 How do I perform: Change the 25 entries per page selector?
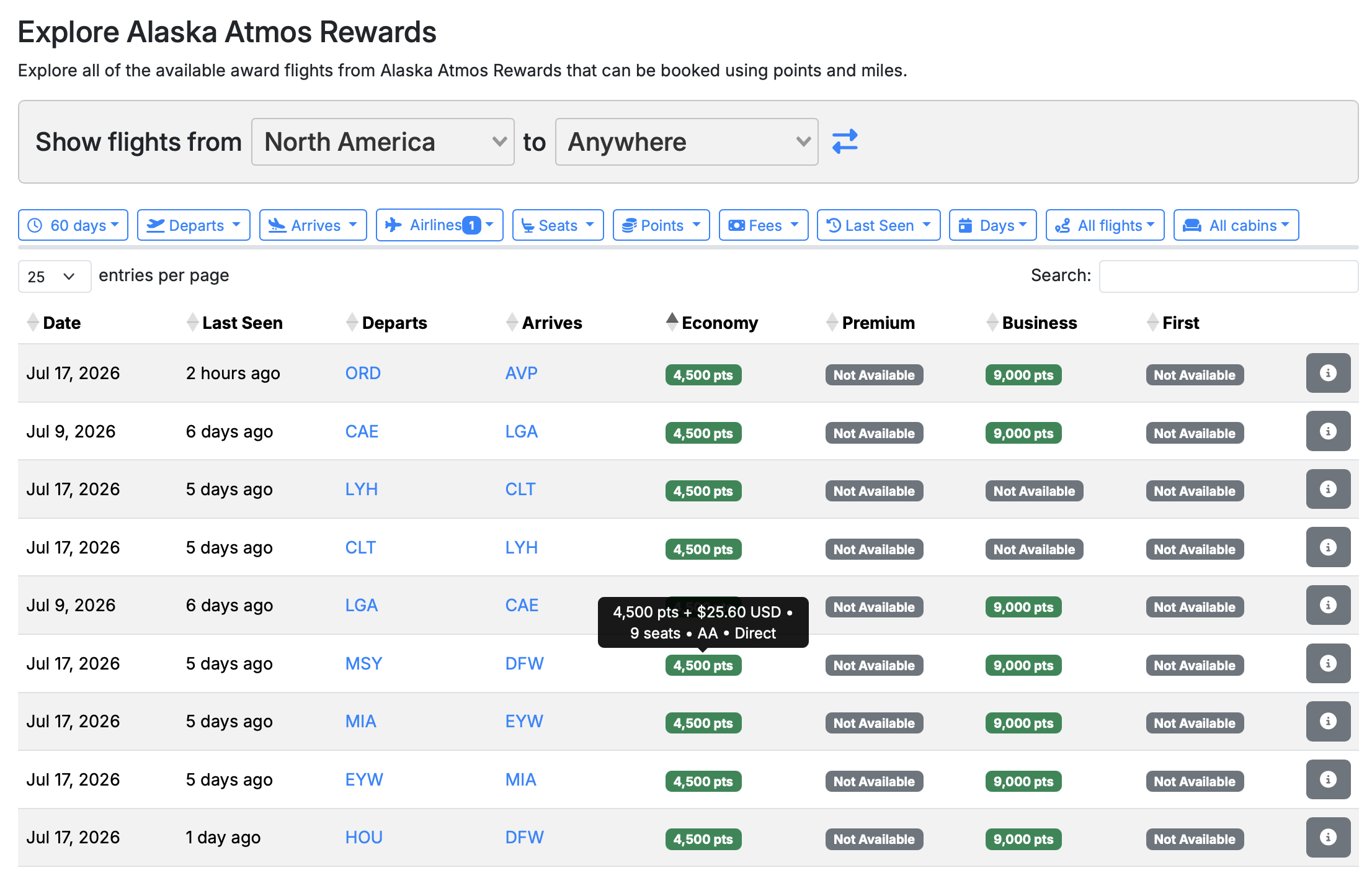(x=55, y=276)
